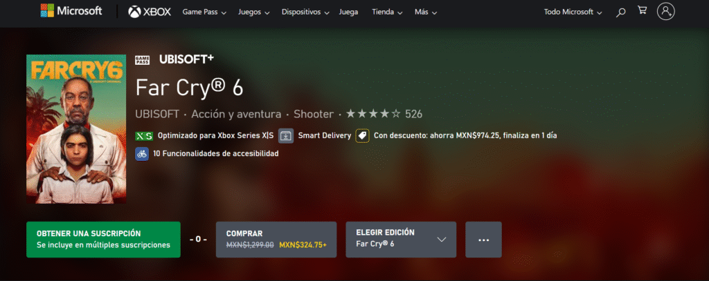Image resolution: width=709 pixels, height=281 pixels.
Task: Click the Far Cry 6 cover art
Action: [76, 129]
